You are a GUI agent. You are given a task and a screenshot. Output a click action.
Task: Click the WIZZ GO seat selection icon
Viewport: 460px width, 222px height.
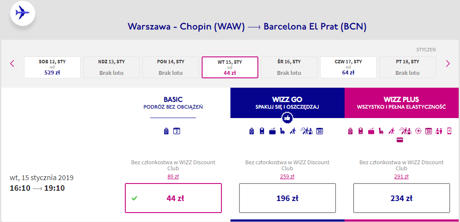click(282, 131)
